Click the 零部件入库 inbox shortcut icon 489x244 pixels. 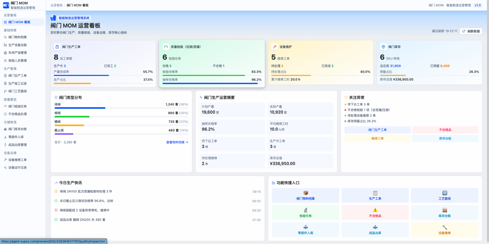coord(306,227)
